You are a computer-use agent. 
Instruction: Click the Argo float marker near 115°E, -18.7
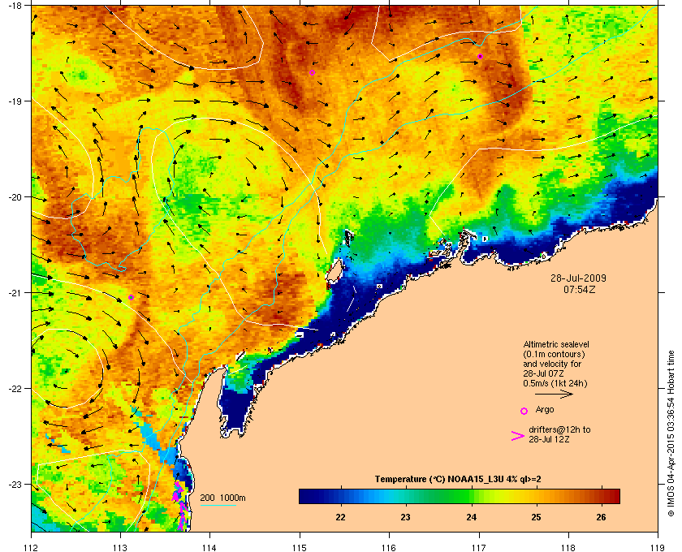pyautogui.click(x=312, y=72)
